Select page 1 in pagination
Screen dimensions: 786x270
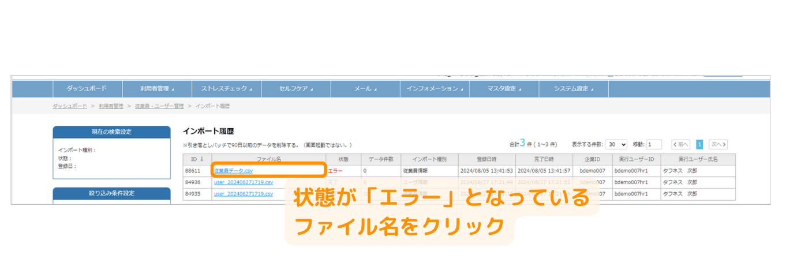pyautogui.click(x=699, y=144)
